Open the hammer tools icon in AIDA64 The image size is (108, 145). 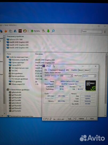coord(43,31)
